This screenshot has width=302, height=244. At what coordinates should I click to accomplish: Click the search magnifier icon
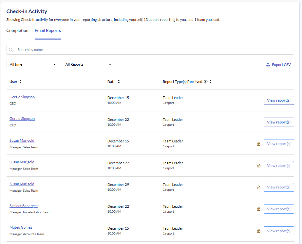click(11, 50)
